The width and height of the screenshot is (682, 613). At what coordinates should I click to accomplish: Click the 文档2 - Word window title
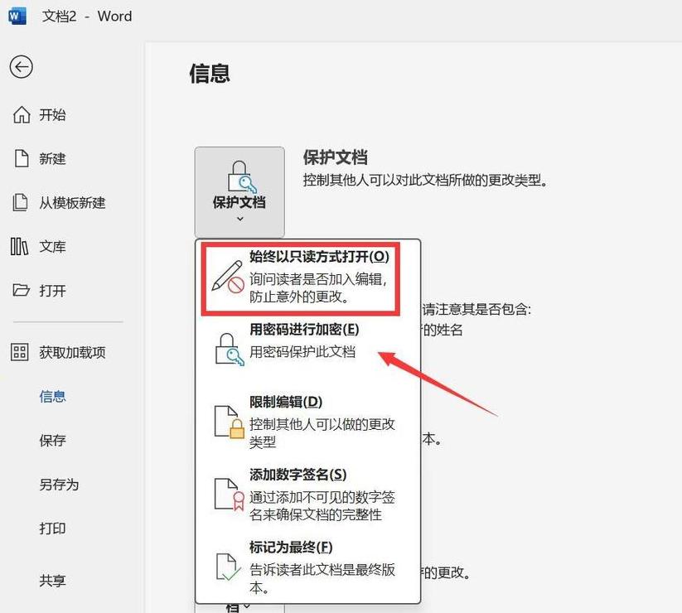86,16
